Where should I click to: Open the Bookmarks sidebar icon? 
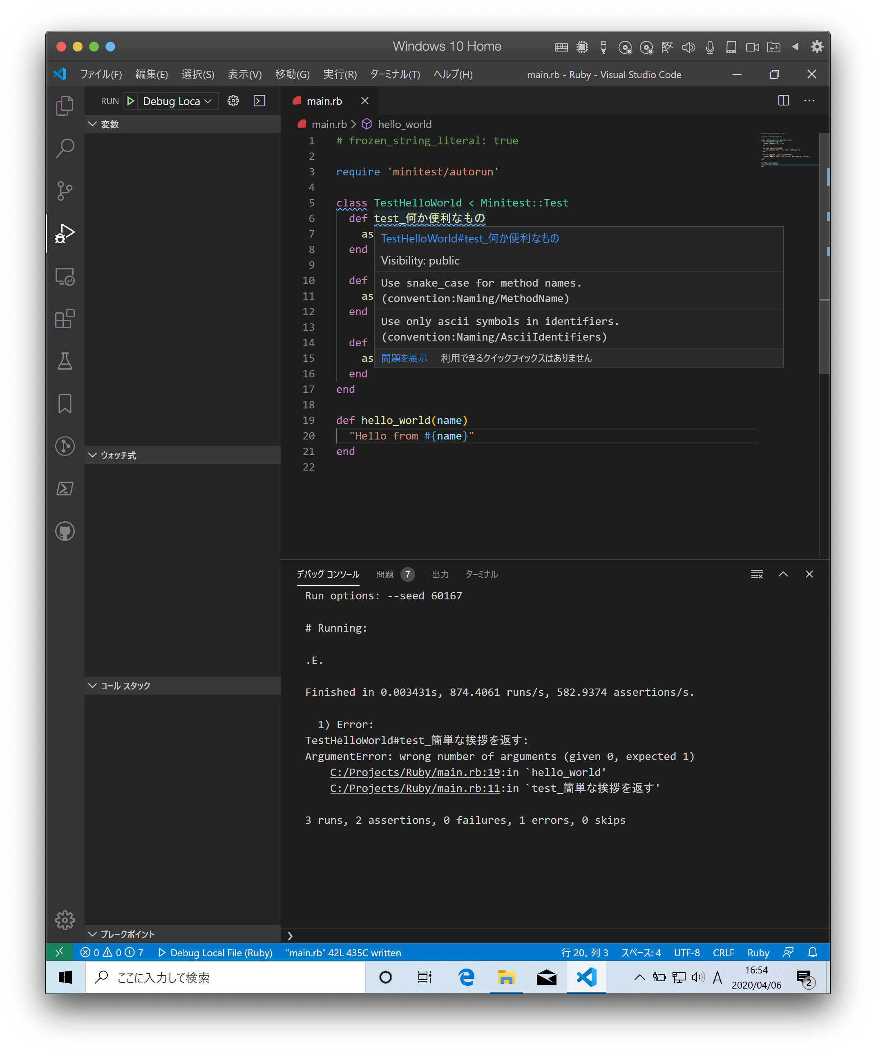(65, 404)
